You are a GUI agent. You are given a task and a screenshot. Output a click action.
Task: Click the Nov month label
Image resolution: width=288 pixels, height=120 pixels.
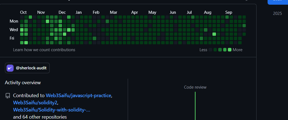(x=41, y=12)
